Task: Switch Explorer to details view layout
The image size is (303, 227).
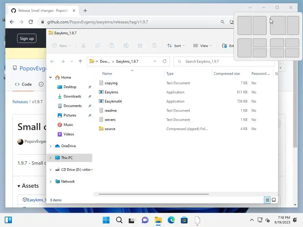Action: (x=267, y=200)
